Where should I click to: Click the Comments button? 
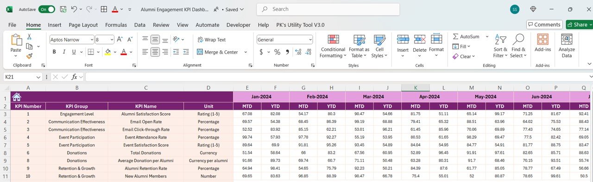pos(544,24)
